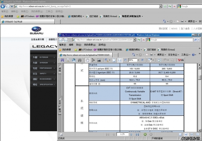Open address dropdown in Subaru Taiwan window
The image size is (202, 141).
point(160,6)
